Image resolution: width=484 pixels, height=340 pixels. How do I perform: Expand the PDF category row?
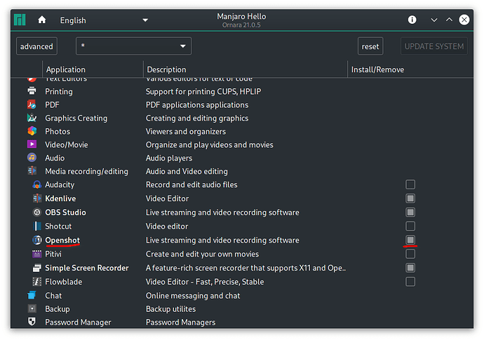pyautogui.click(x=242, y=104)
